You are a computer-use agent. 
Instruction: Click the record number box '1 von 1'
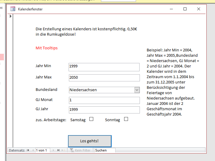point(43,150)
